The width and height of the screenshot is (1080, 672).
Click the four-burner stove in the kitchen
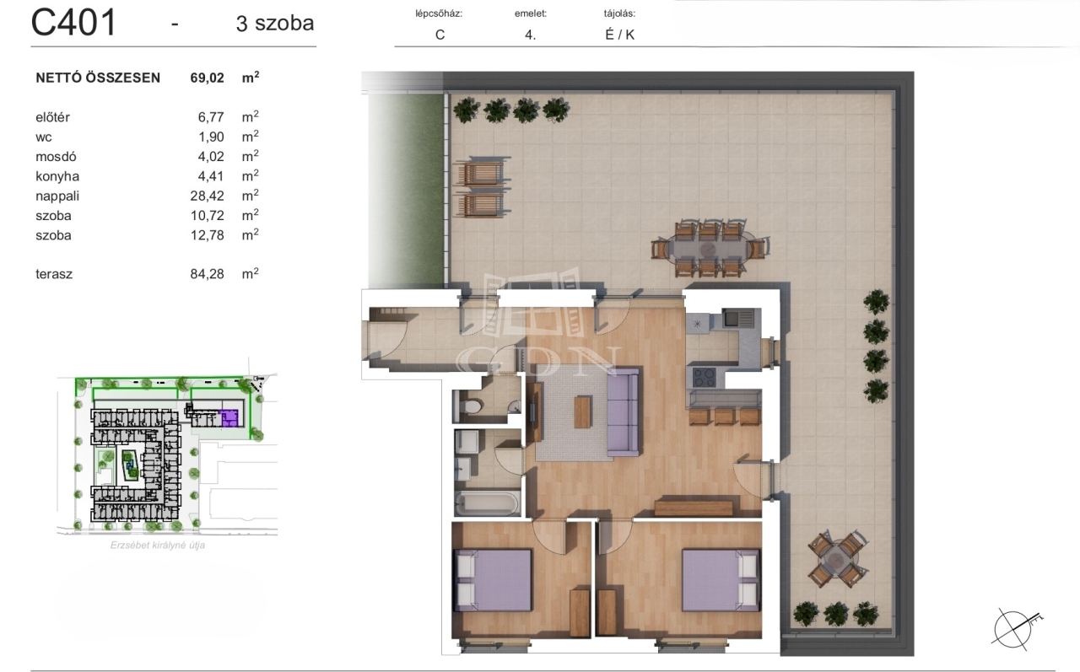pos(705,377)
